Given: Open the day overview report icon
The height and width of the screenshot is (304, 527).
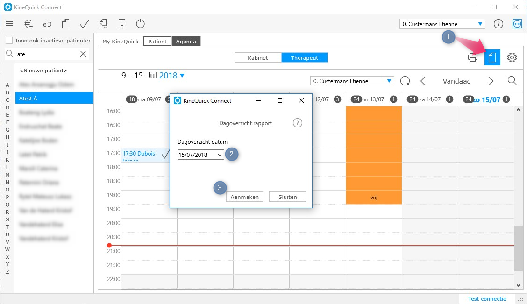Looking at the screenshot, I should [492, 57].
